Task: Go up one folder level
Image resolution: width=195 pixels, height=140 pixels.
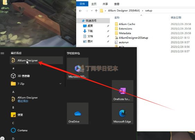Action: coord(96,11)
